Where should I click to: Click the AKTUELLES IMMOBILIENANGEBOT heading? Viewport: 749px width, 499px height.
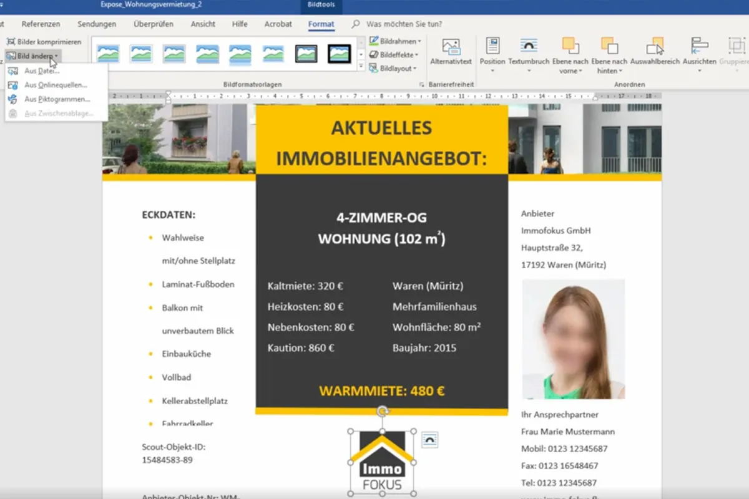[x=381, y=143]
